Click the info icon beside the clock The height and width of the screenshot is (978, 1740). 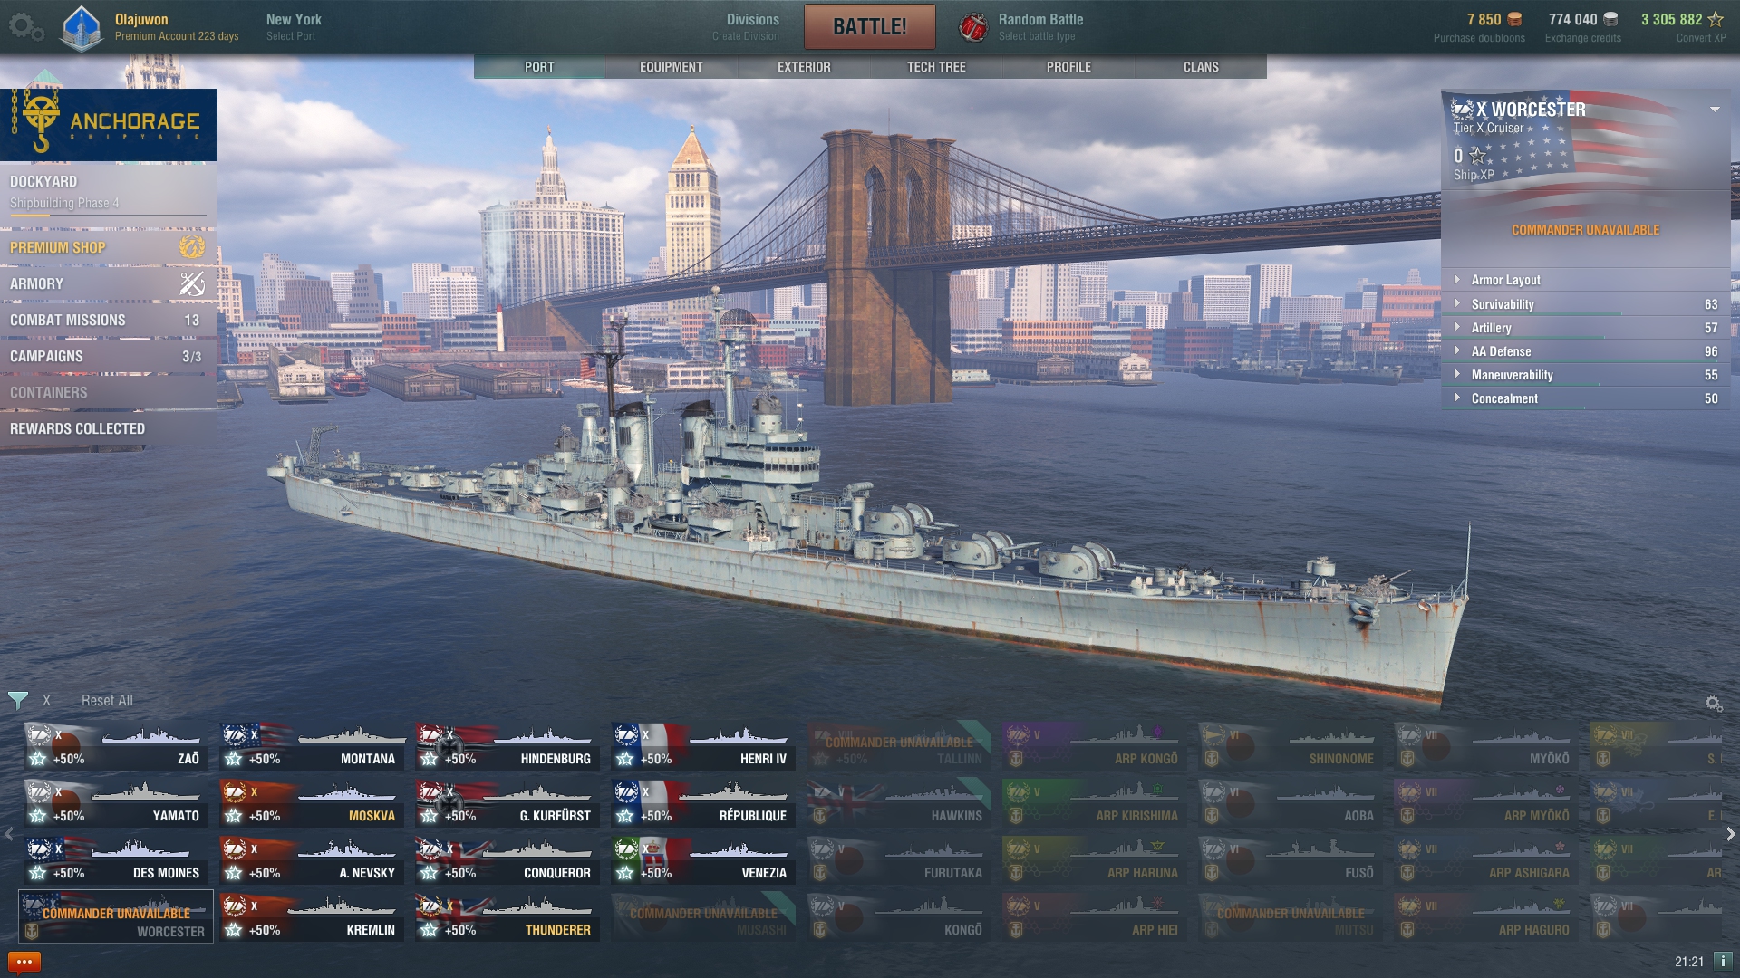1723,961
